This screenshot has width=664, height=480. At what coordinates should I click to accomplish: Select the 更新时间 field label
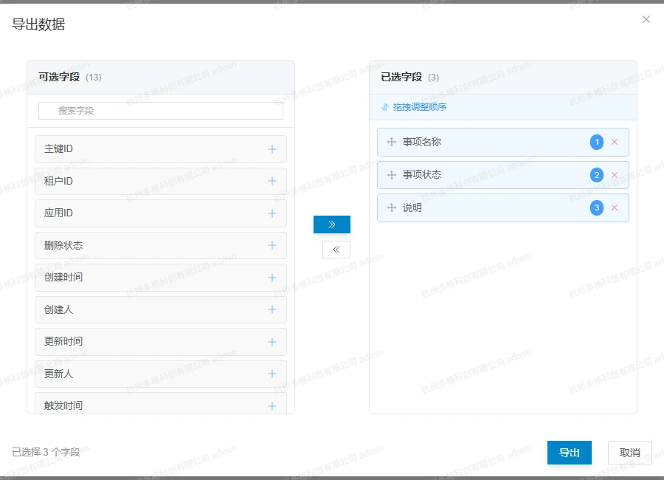(x=63, y=341)
